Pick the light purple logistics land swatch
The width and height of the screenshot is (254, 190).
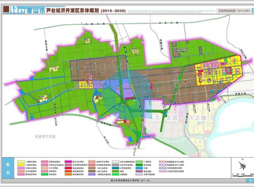click(x=91, y=174)
